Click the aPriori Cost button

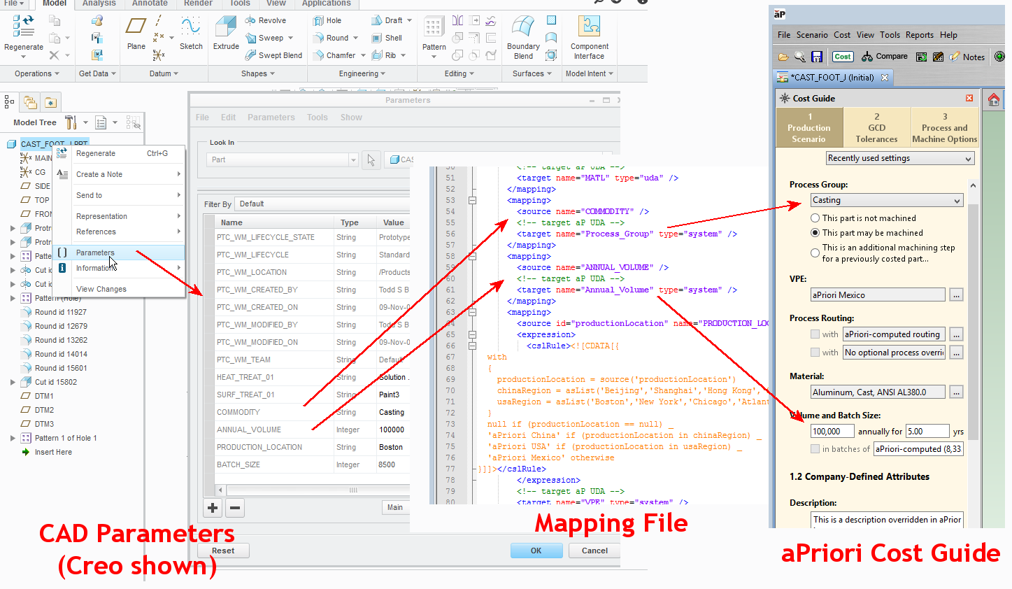[x=842, y=57]
